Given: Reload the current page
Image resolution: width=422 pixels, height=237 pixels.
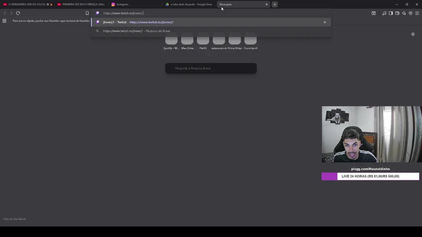Looking at the screenshot, I should pyautogui.click(x=18, y=13).
